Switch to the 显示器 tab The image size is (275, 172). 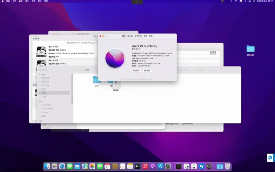click(130, 36)
